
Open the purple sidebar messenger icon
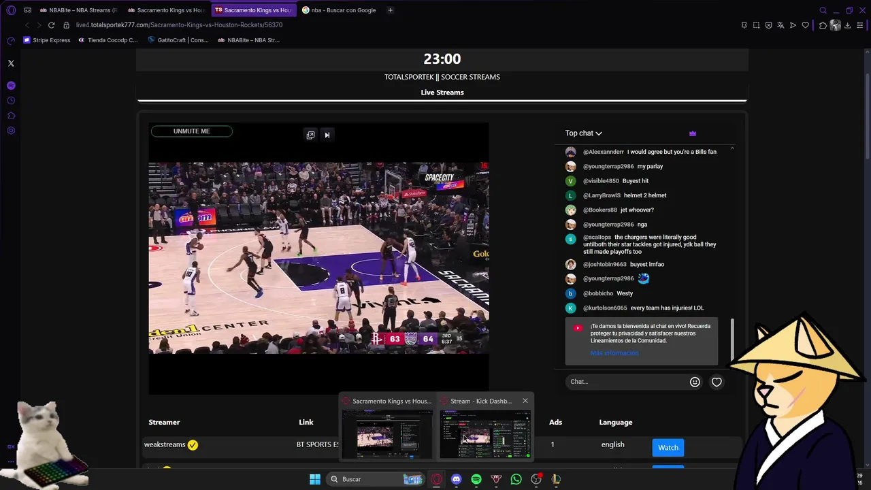[x=11, y=86]
